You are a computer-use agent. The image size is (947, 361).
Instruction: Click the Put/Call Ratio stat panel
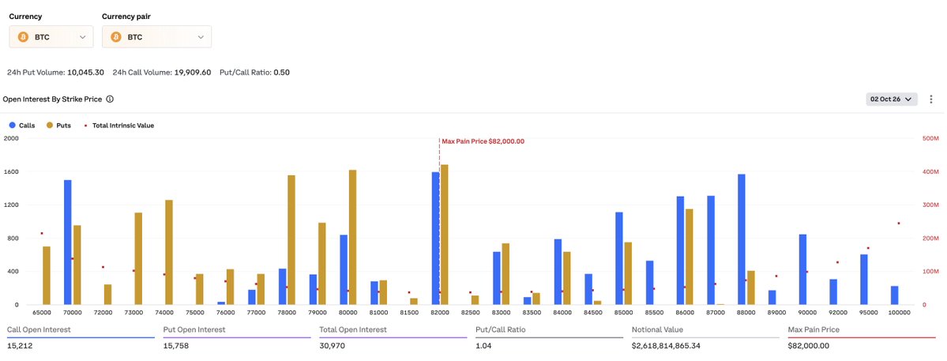(x=550, y=338)
